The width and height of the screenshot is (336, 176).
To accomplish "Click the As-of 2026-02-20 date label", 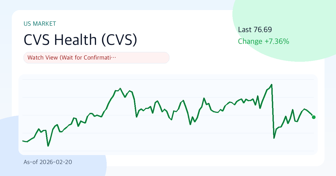I will click(x=48, y=162).
